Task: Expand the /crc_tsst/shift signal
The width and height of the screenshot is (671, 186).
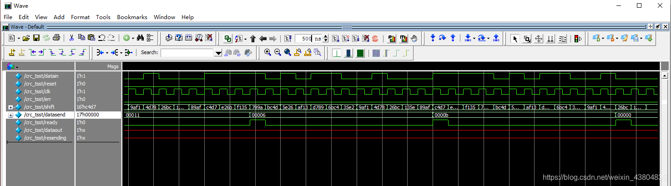Action: [x=10, y=107]
